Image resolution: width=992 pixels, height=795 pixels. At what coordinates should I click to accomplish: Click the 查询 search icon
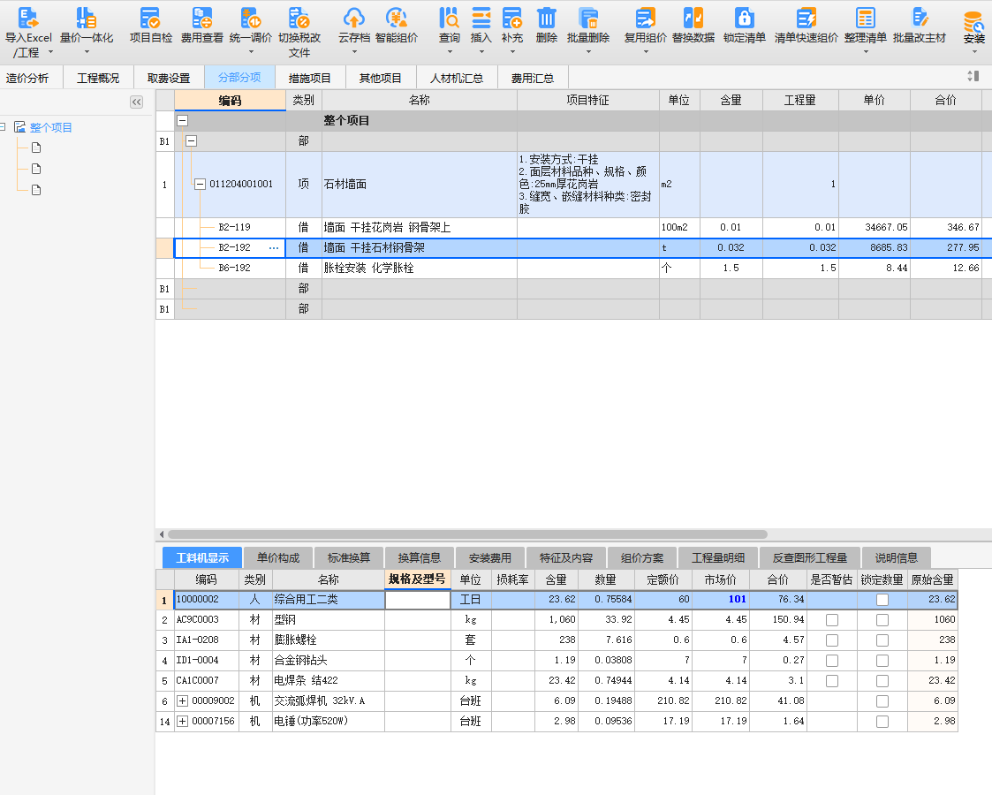point(450,18)
